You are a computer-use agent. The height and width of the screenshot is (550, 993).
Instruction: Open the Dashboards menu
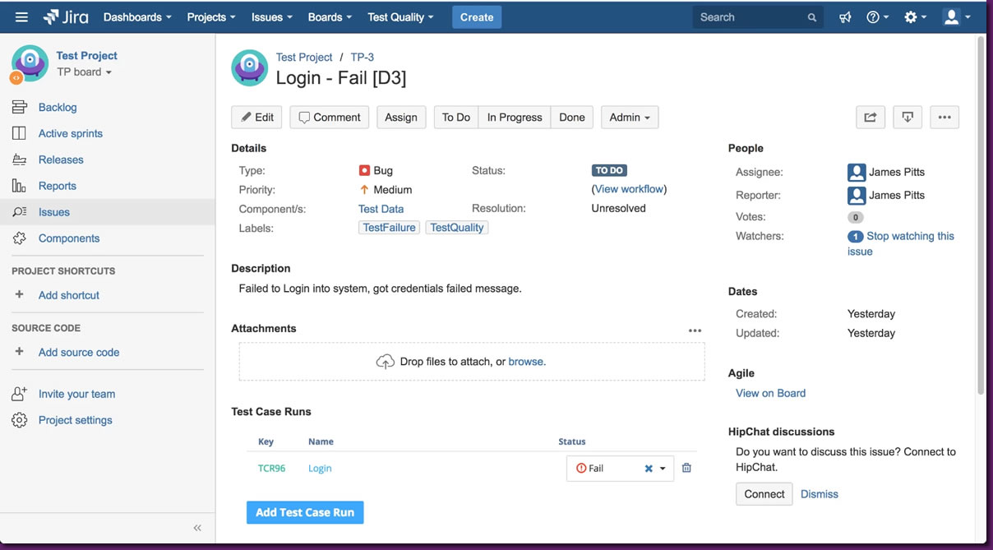pyautogui.click(x=137, y=17)
